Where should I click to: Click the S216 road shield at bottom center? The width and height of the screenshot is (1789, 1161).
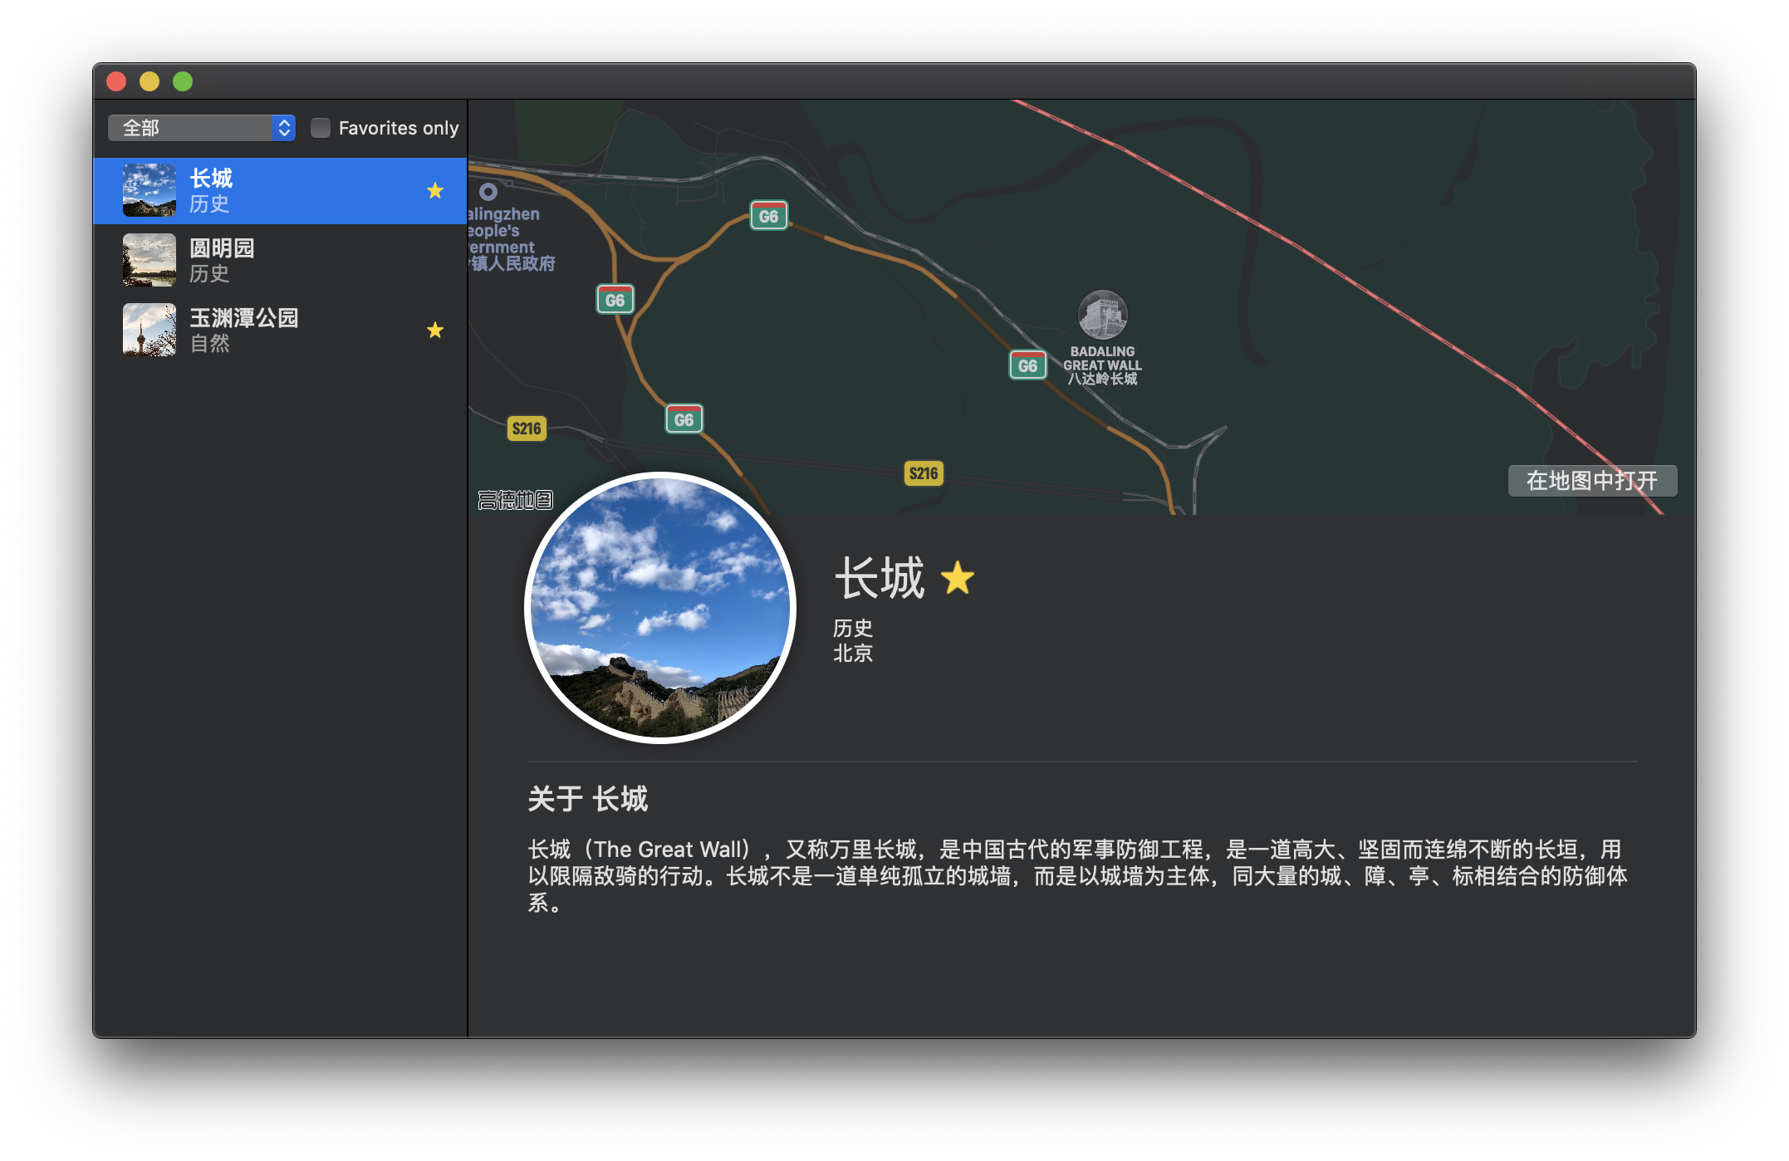(x=924, y=473)
